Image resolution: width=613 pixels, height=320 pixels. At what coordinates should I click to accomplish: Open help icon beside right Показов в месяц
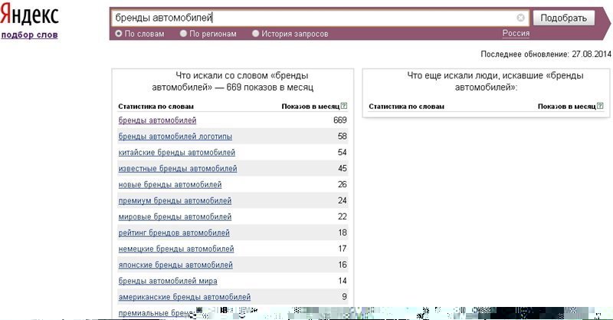tap(601, 106)
